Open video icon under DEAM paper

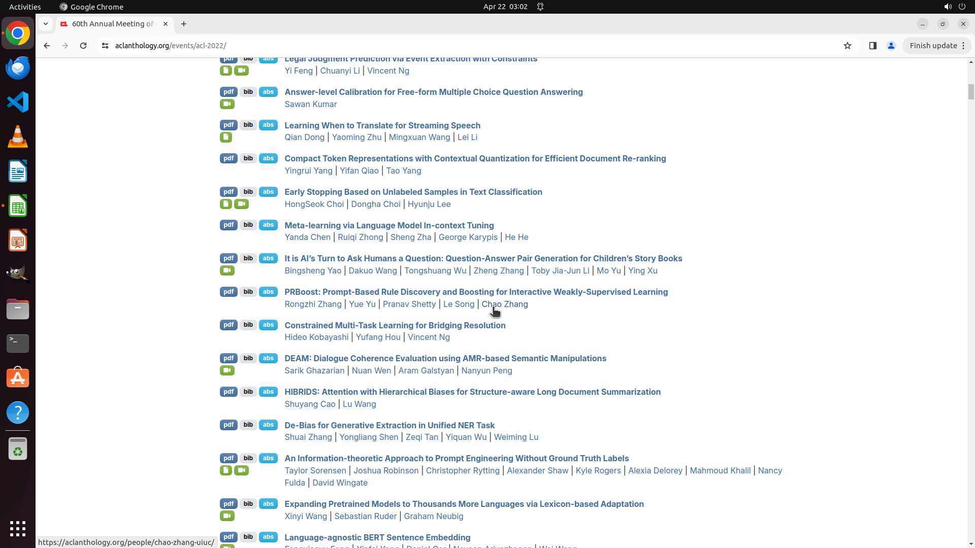click(227, 371)
